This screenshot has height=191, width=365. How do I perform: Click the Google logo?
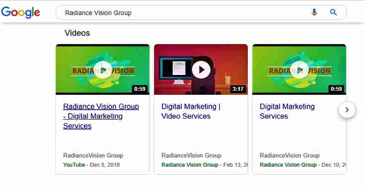point(20,12)
